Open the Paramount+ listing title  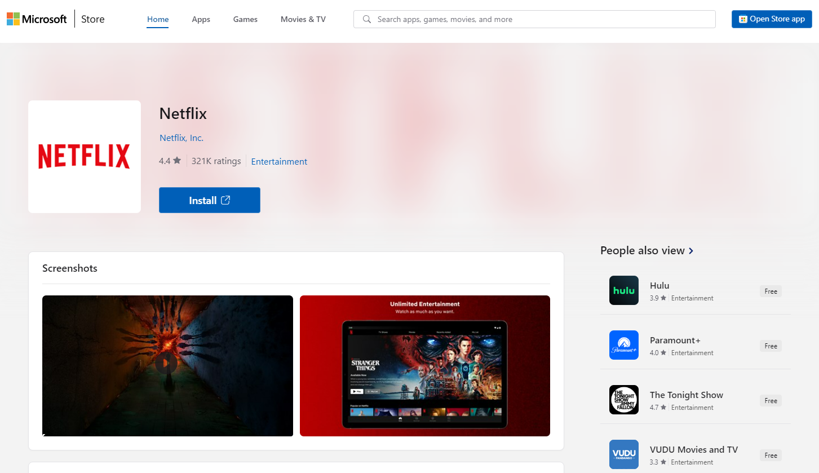675,340
